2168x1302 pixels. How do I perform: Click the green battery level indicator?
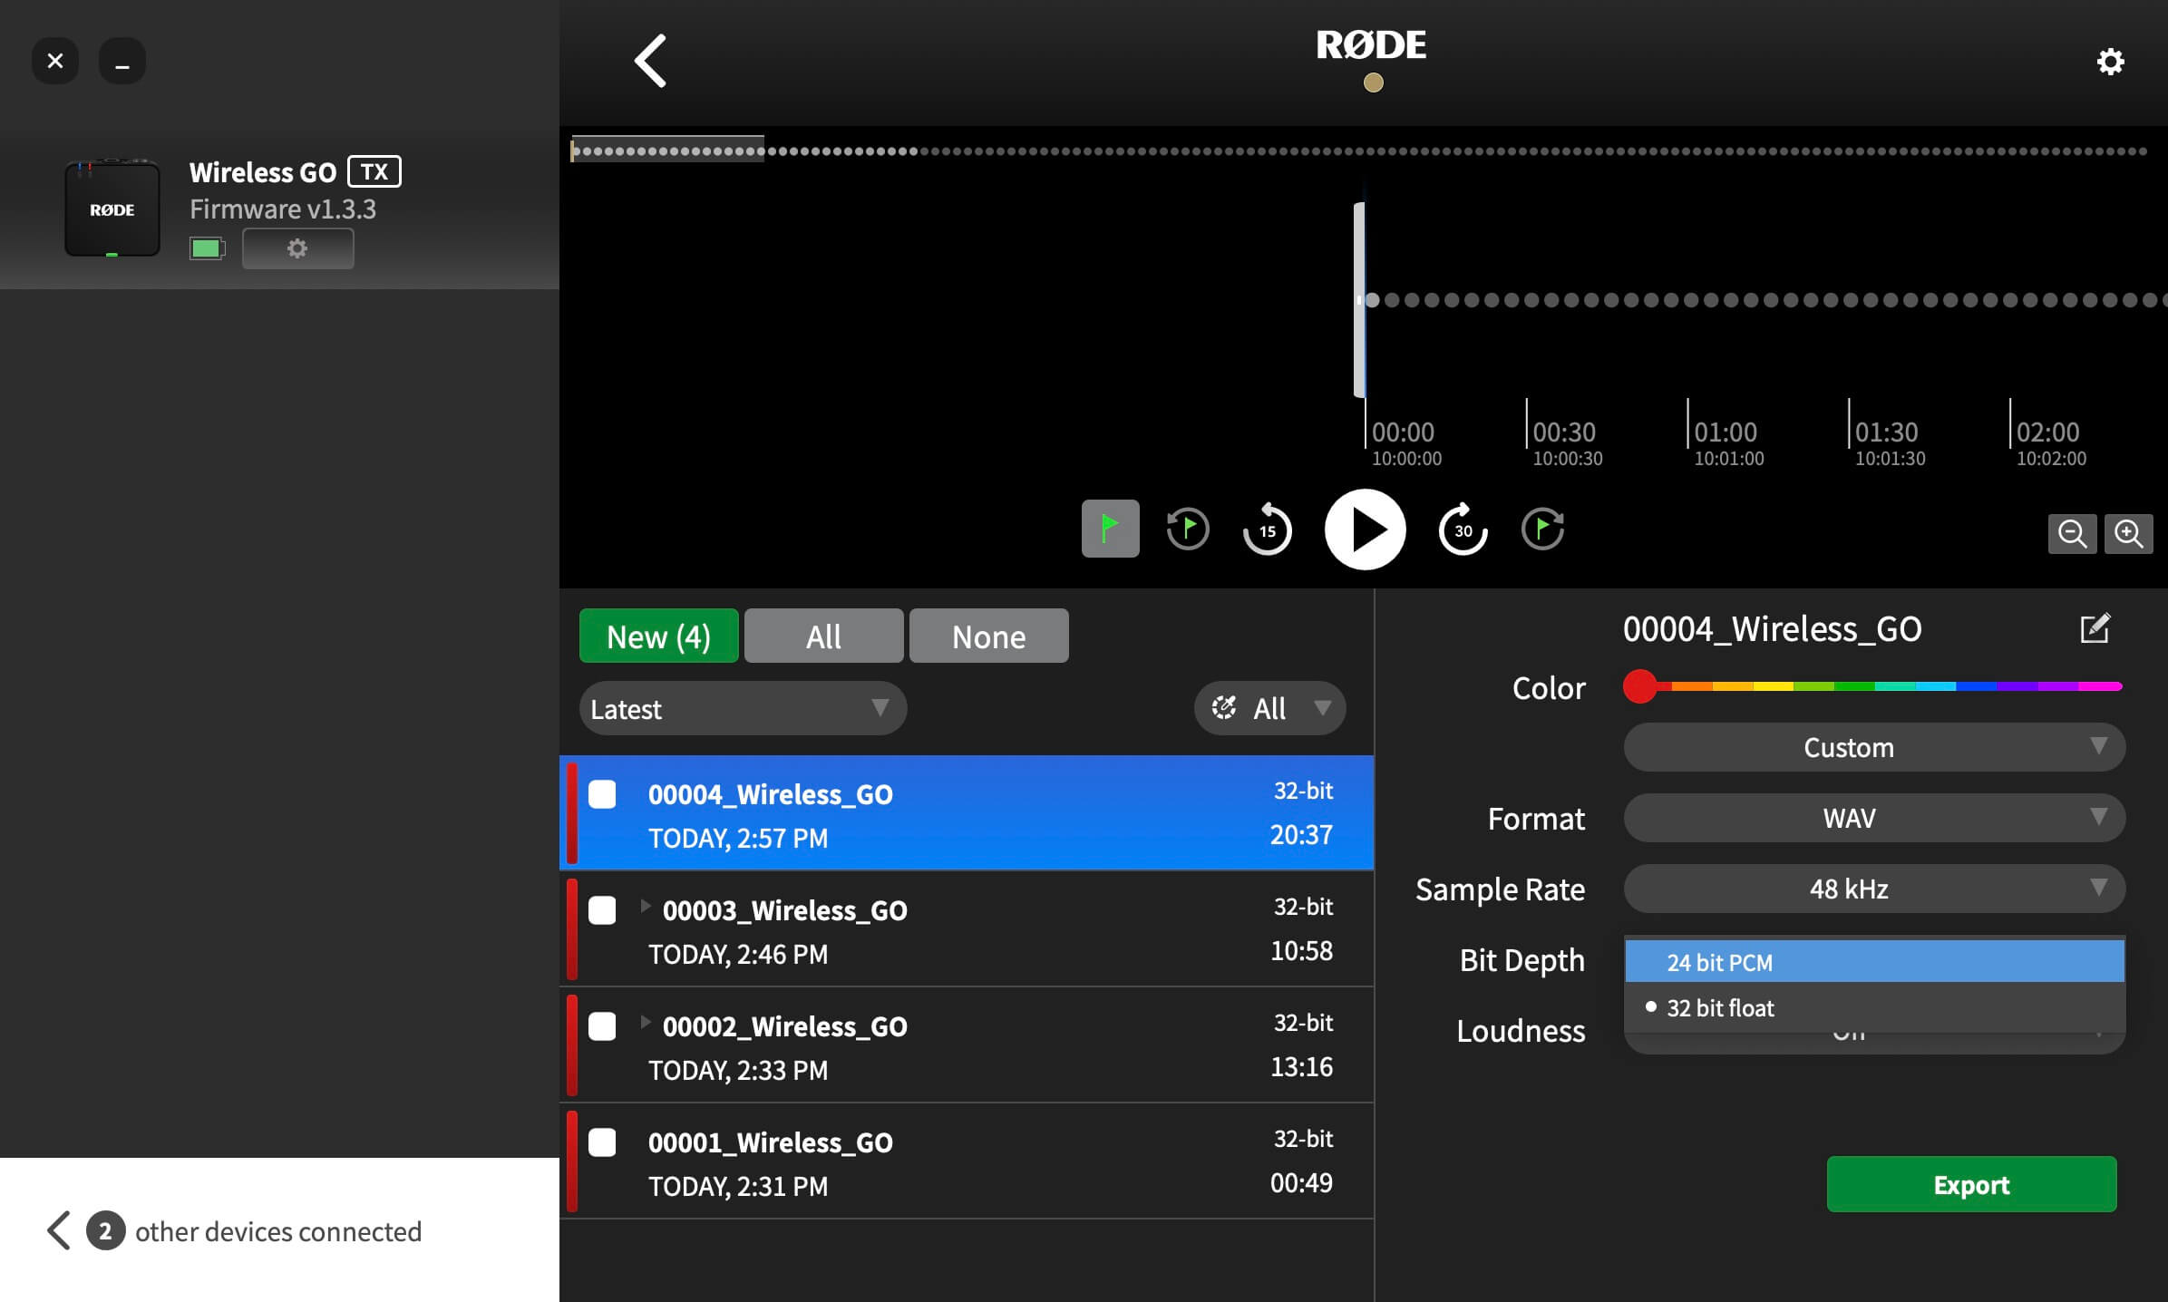pos(207,248)
